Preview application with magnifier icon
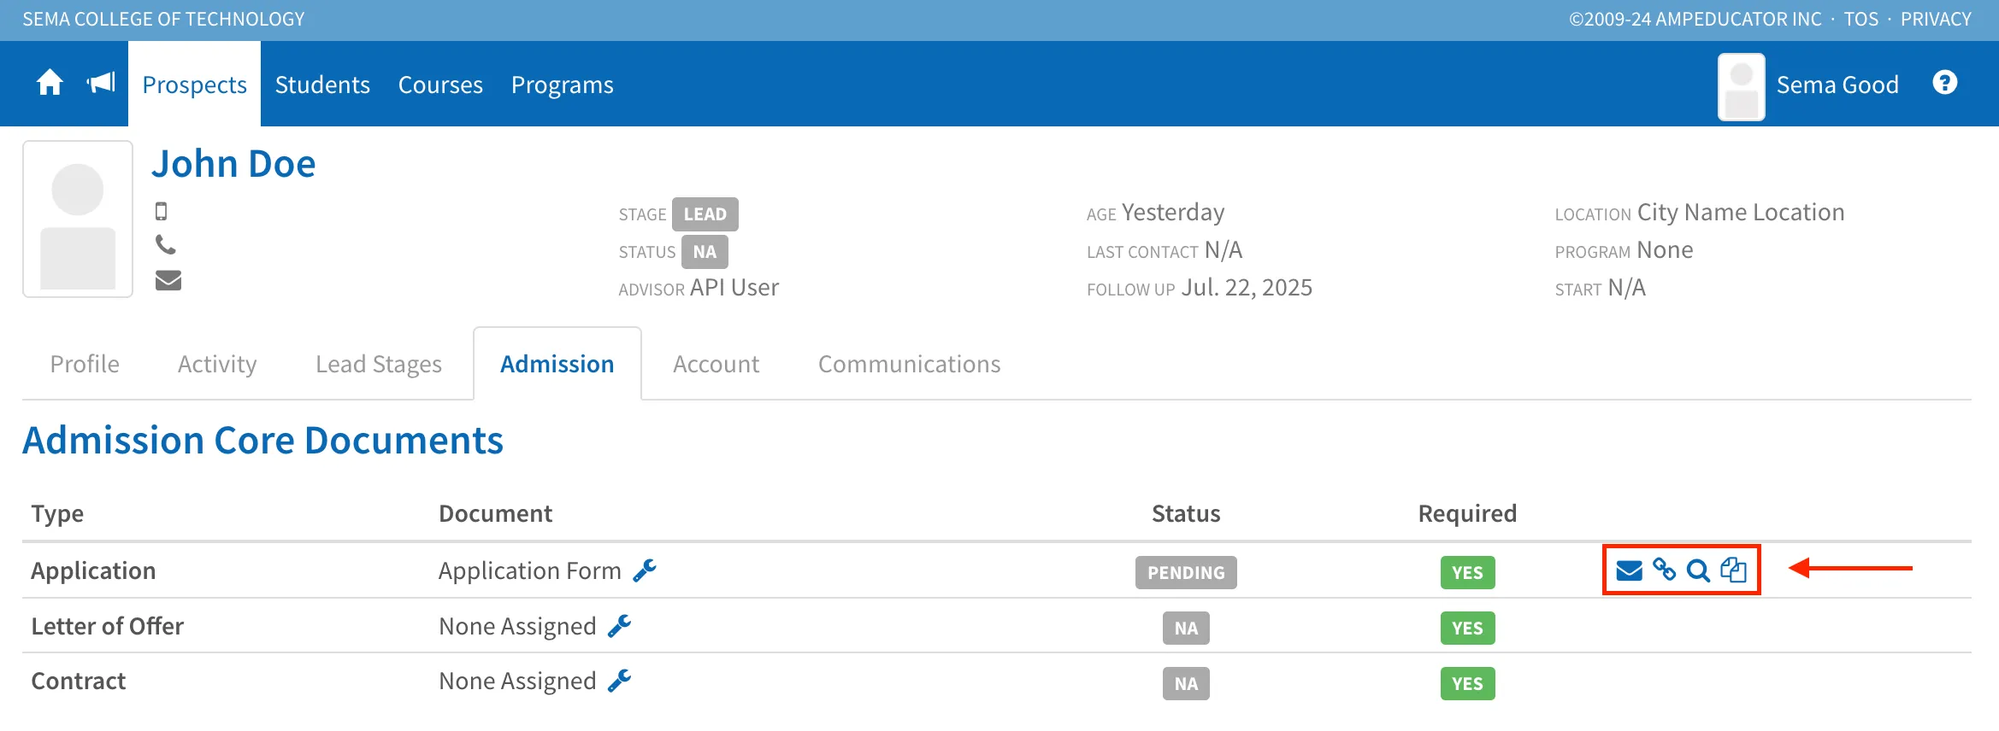The width and height of the screenshot is (1999, 731). (1698, 570)
